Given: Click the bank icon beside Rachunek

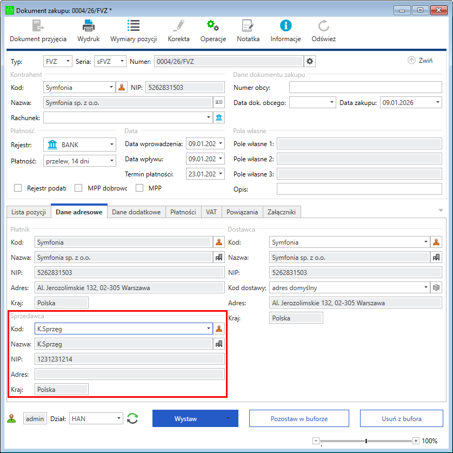Looking at the screenshot, I should point(219,117).
